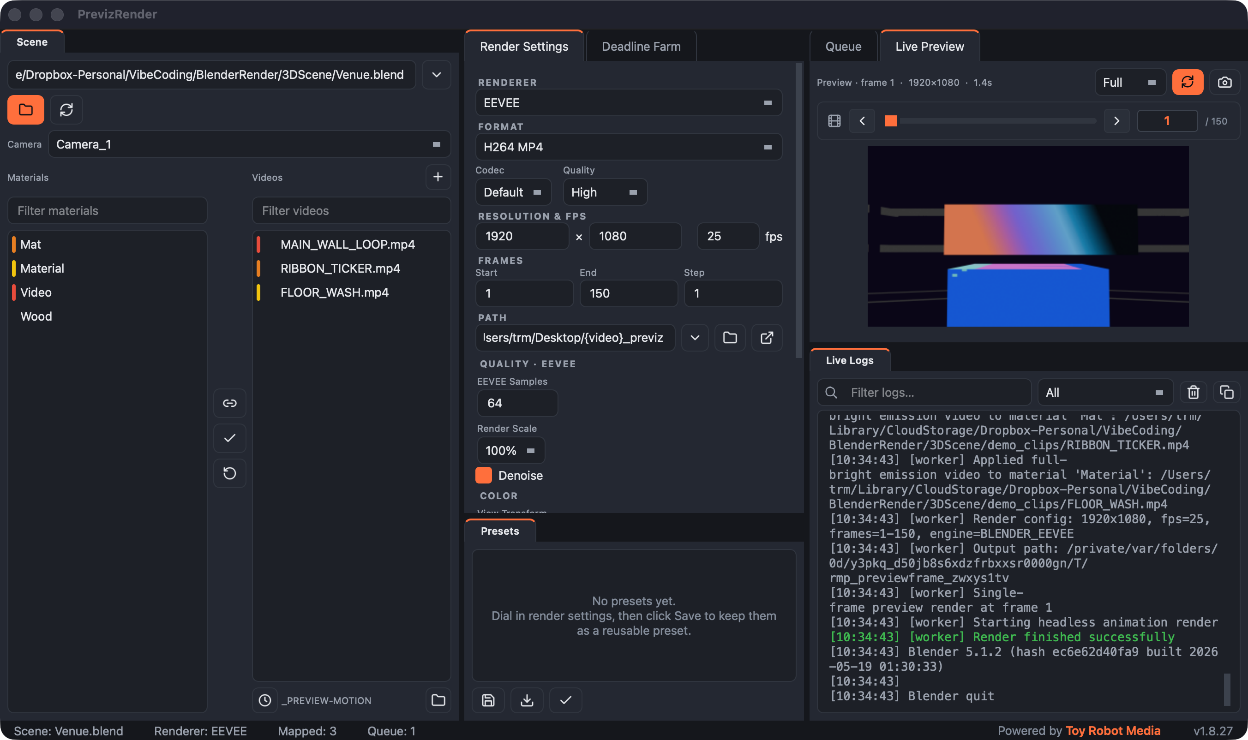Viewport: 1248px width, 740px height.
Task: Go to next preview frame
Action: point(1116,121)
